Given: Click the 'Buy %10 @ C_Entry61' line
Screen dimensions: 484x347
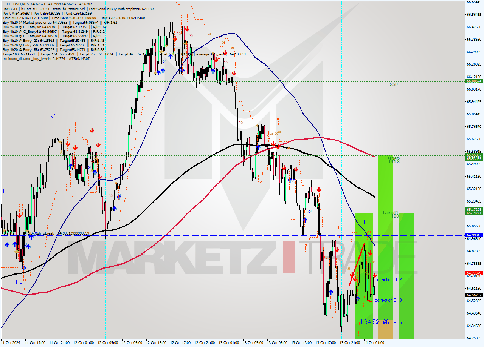Looking at the screenshot, I should click(53, 31).
